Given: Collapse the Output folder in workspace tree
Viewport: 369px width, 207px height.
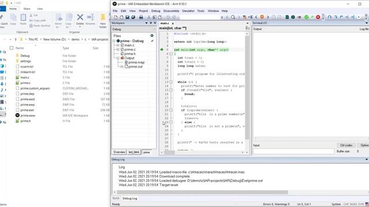Looking at the screenshot, I should [118, 58].
